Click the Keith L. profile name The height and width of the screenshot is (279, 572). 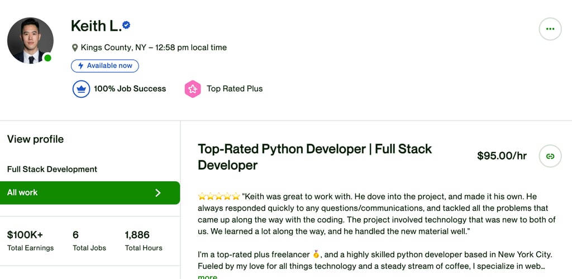(96, 26)
